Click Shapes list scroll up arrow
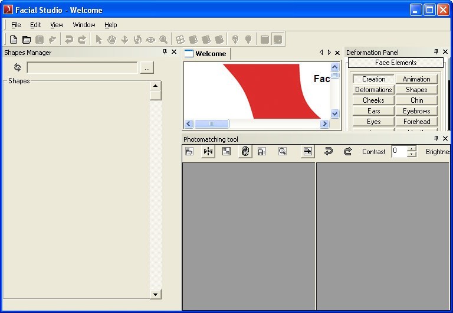This screenshot has width=453, height=313. point(156,86)
